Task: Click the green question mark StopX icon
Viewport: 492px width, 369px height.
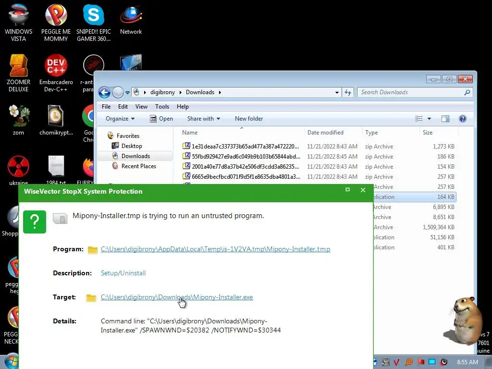Action: (35, 222)
